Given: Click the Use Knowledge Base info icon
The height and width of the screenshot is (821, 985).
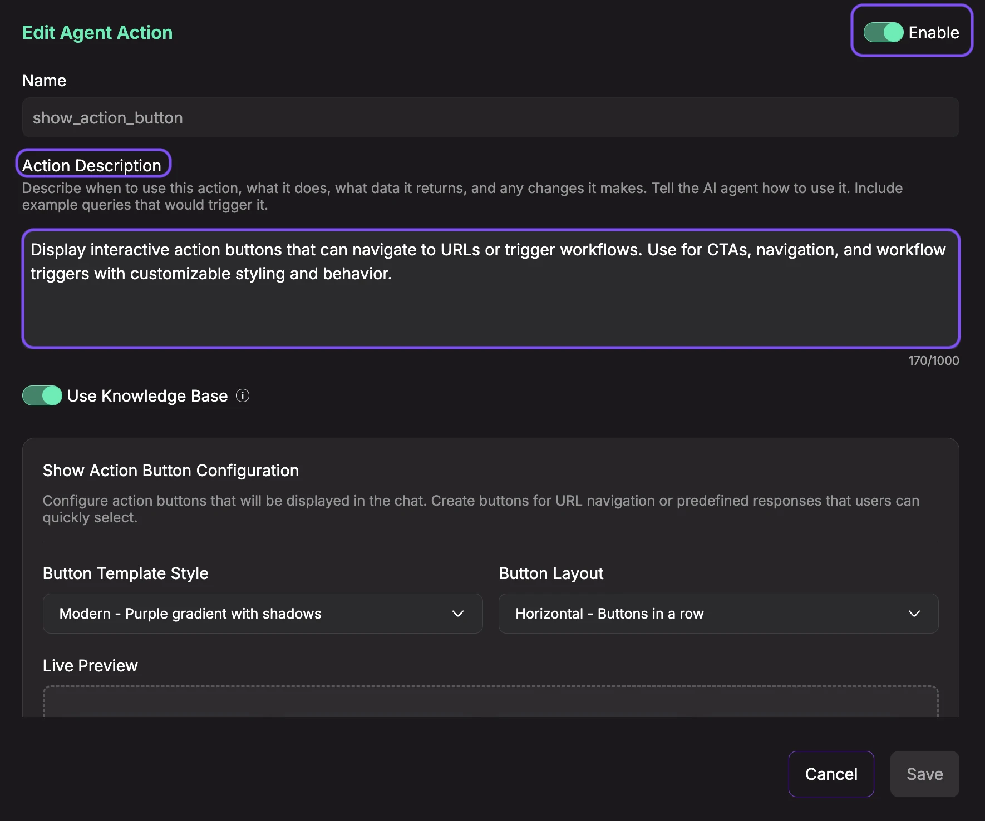Looking at the screenshot, I should click(243, 396).
